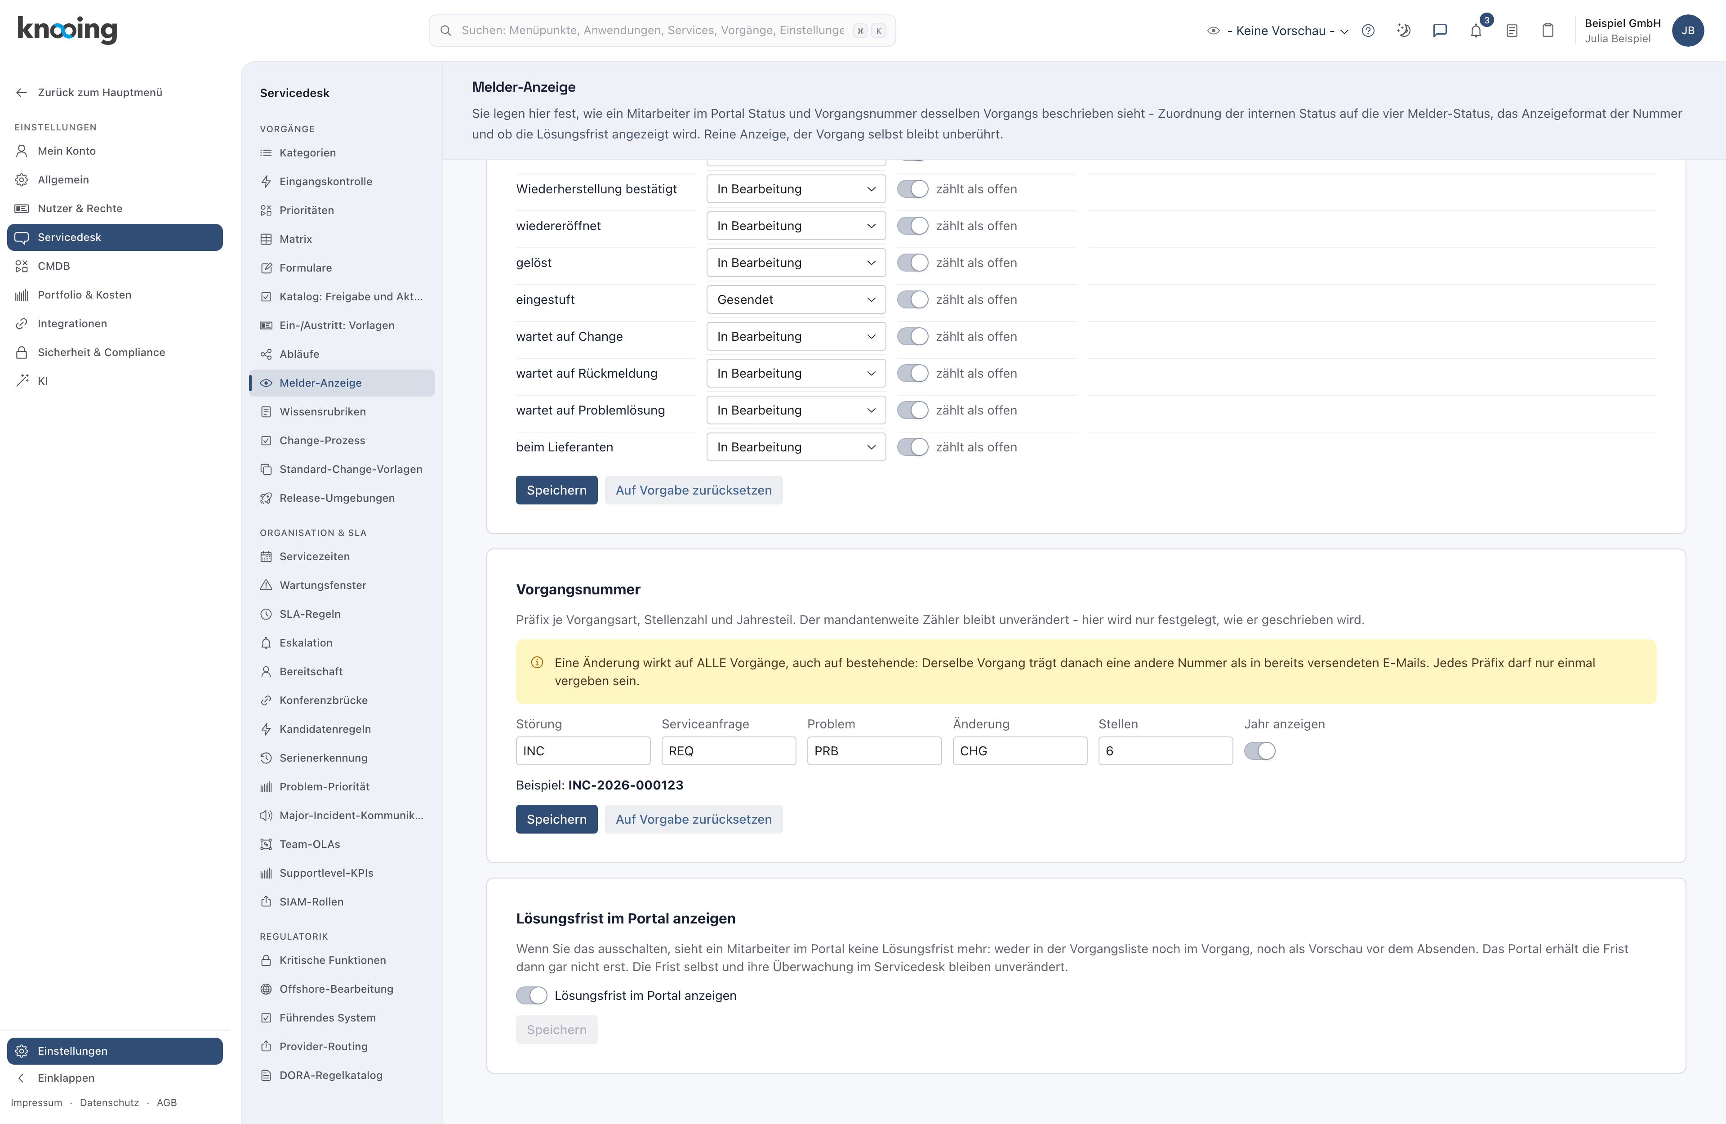Open the Wissensrubriken menu entry
Viewport: 1726px width, 1124px height.
coord(342,411)
